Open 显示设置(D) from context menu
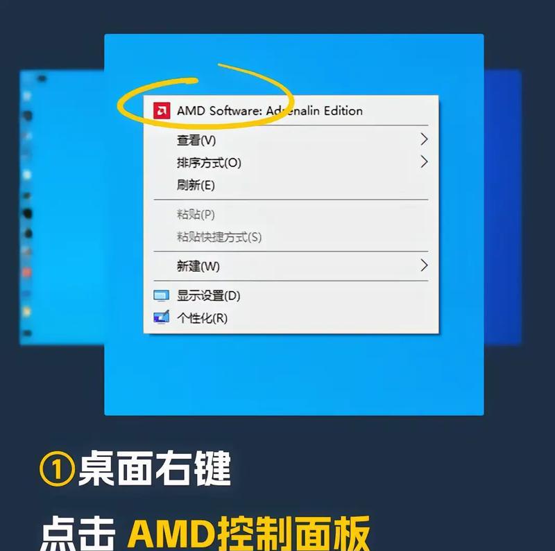 click(291, 296)
